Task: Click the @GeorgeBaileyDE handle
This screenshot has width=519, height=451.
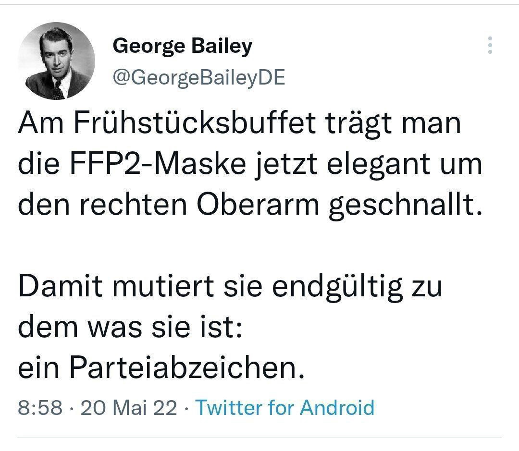Action: pyautogui.click(x=198, y=77)
